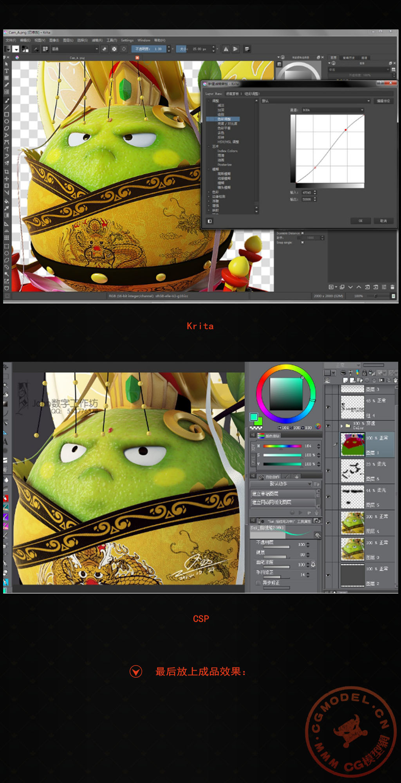Viewport: 401px width, 783px height.
Task: Select the Line tool in Krita toolbox
Action: (x=7, y=107)
